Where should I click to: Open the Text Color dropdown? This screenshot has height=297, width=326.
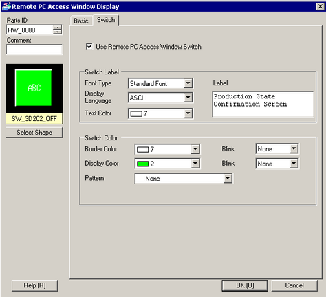click(188, 113)
